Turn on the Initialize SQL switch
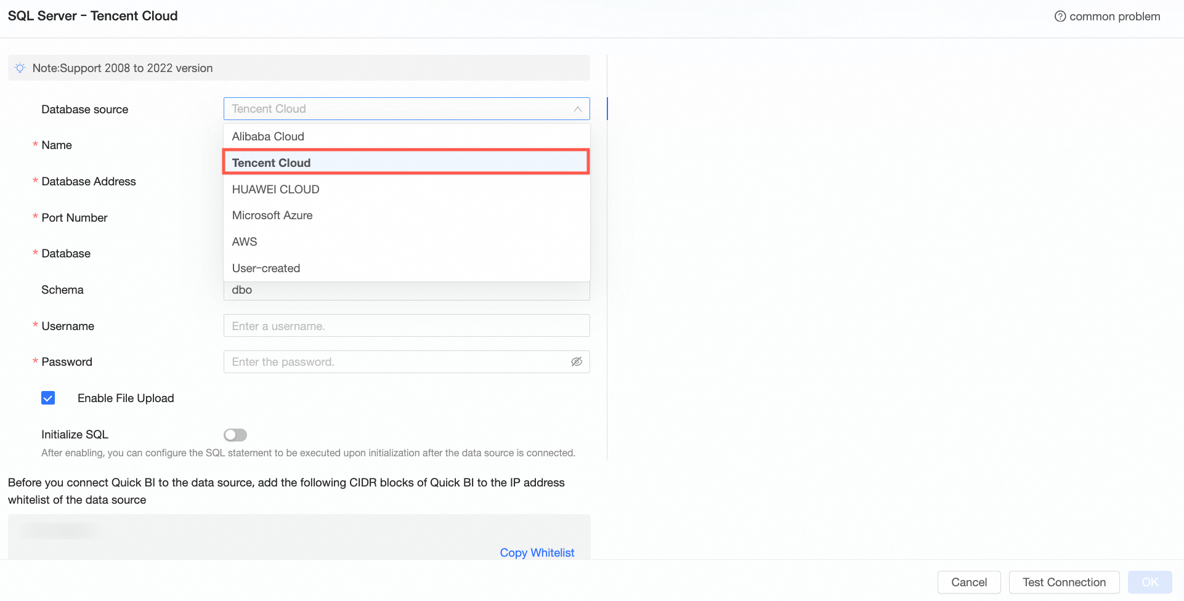 235,435
